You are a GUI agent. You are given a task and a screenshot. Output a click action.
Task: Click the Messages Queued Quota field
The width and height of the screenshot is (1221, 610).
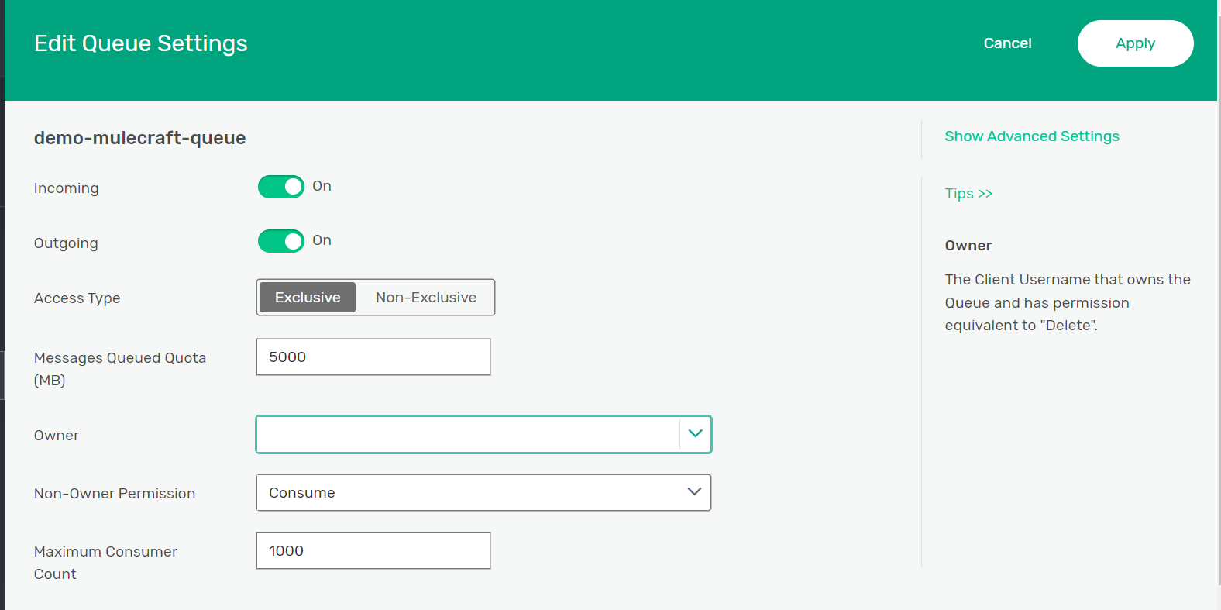pyautogui.click(x=373, y=357)
